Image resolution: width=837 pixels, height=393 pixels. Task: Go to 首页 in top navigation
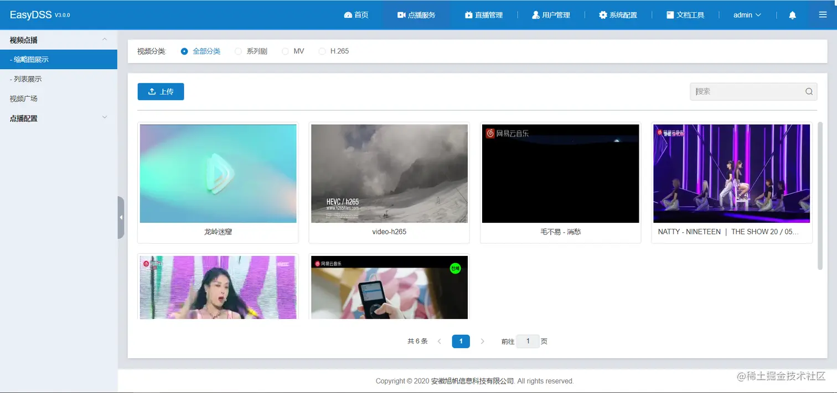[356, 15]
